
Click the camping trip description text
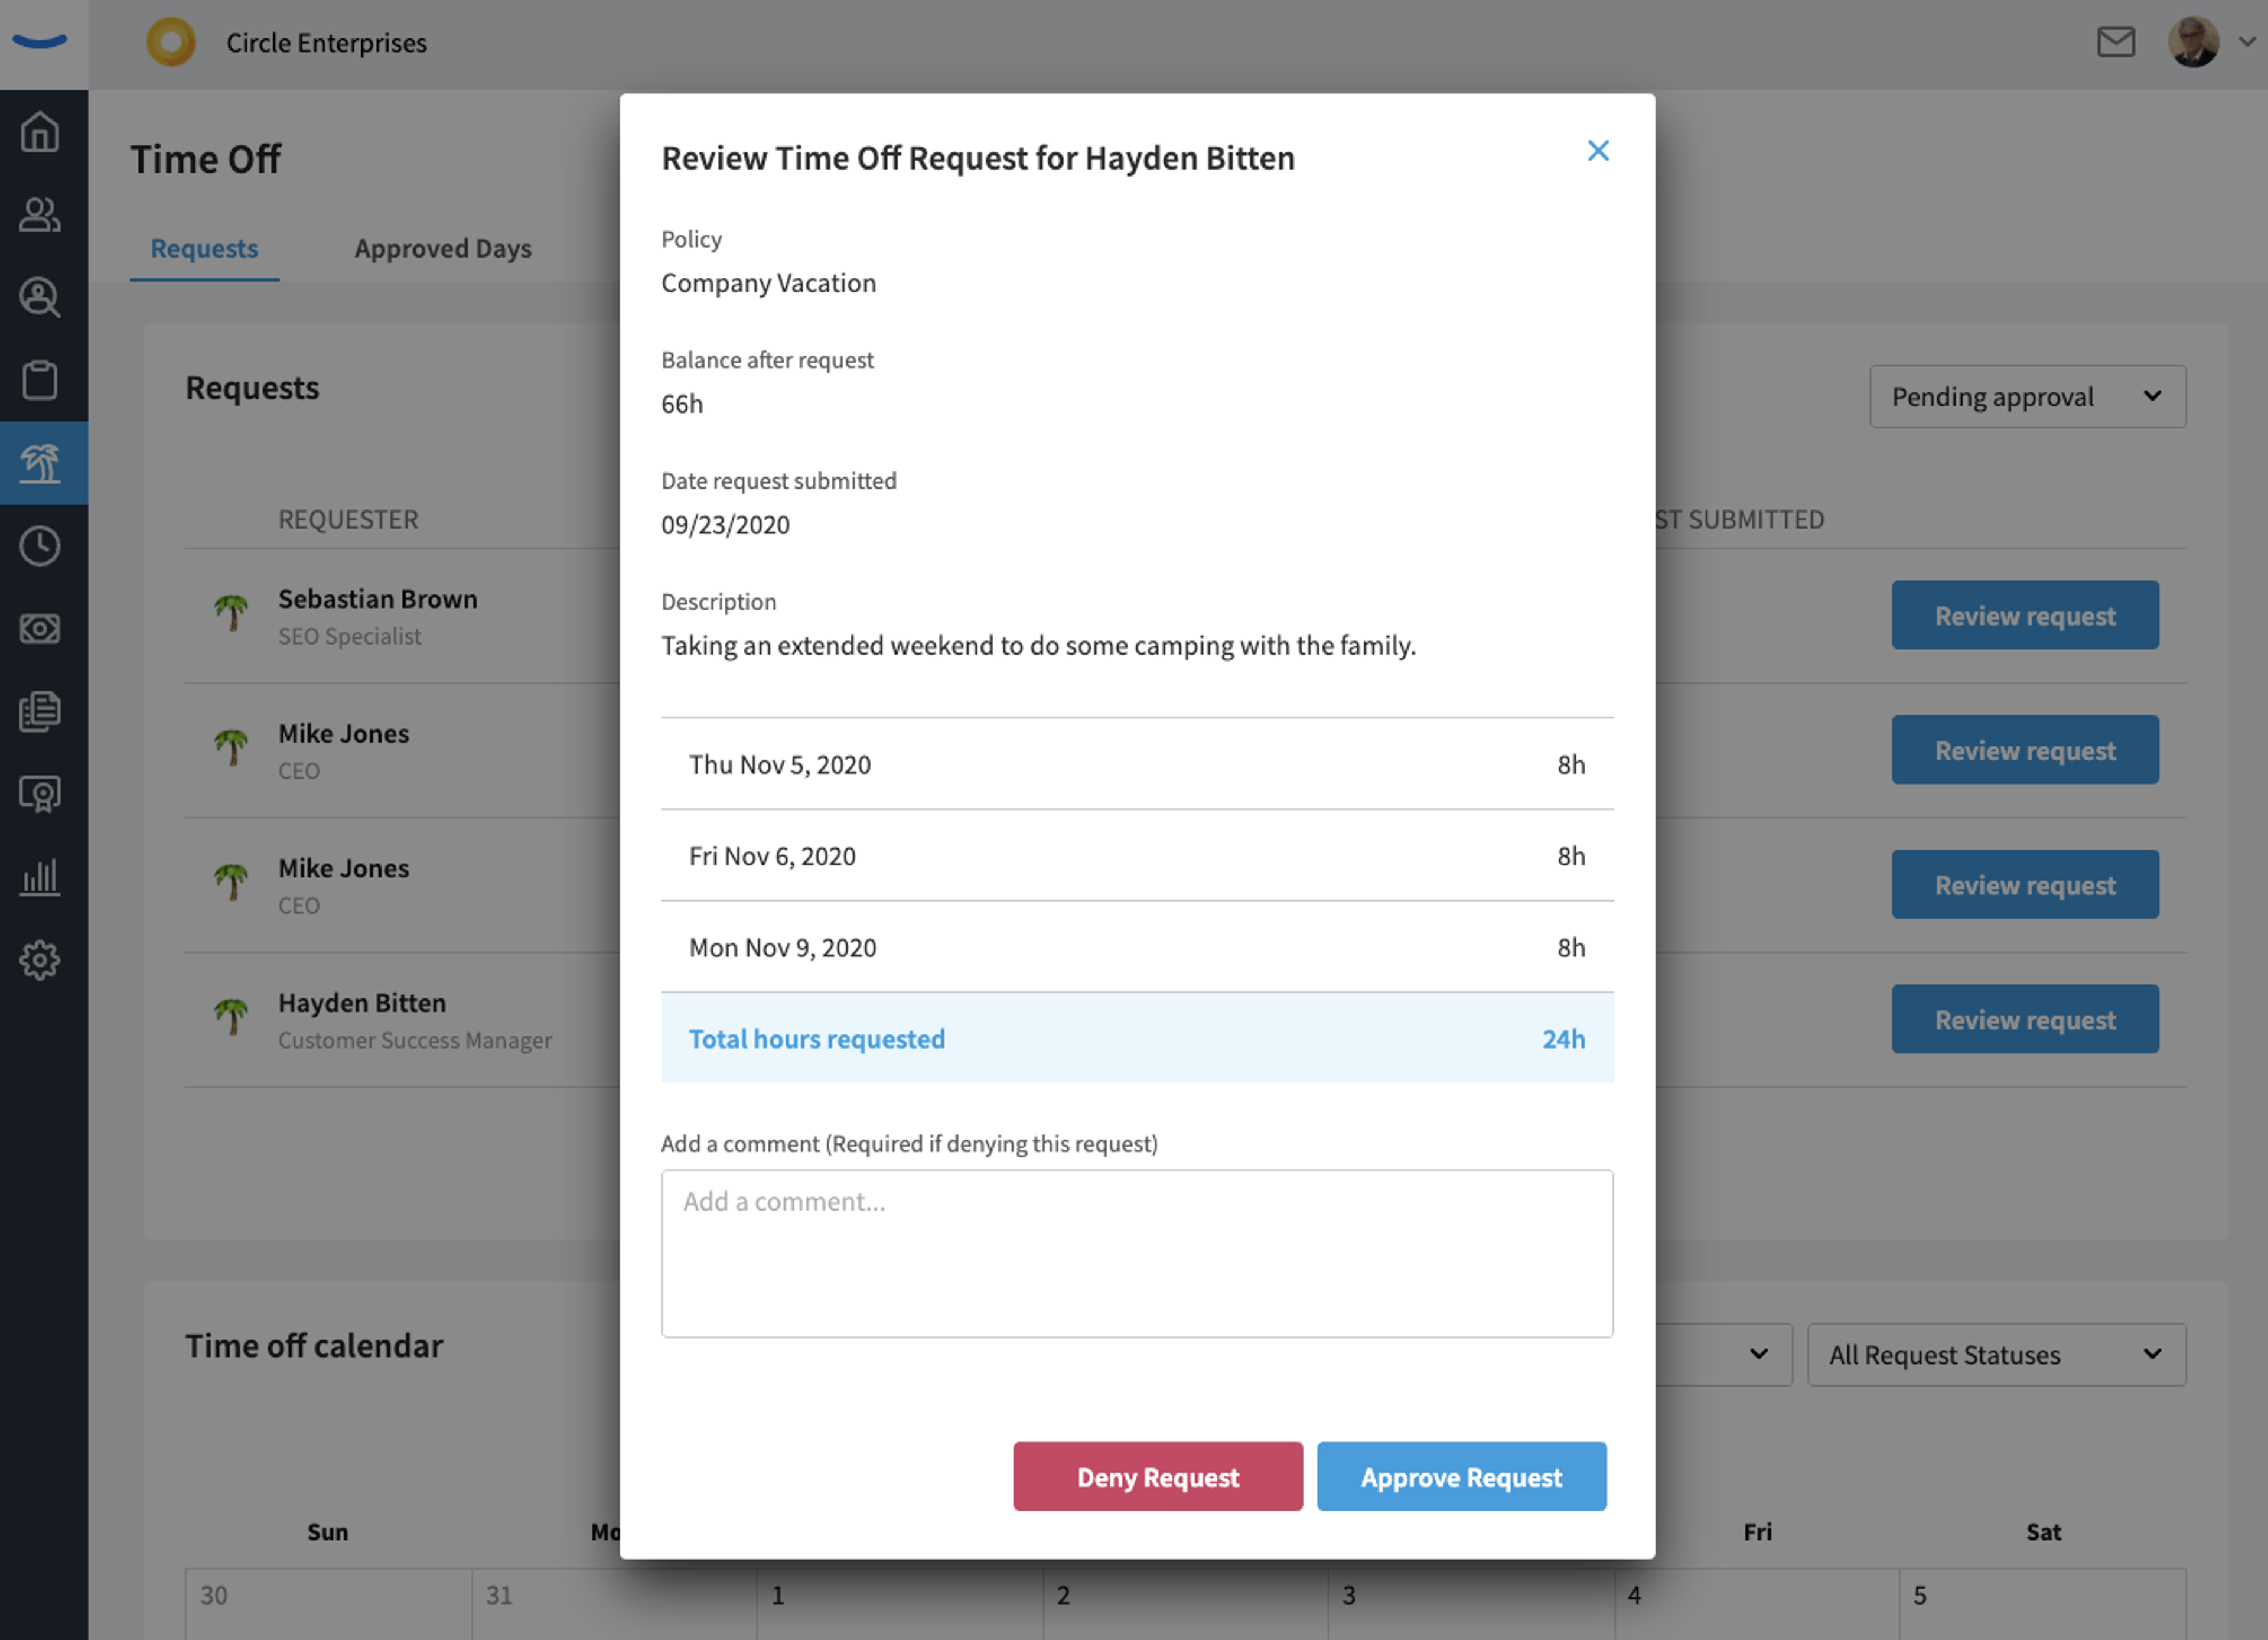(x=1038, y=646)
